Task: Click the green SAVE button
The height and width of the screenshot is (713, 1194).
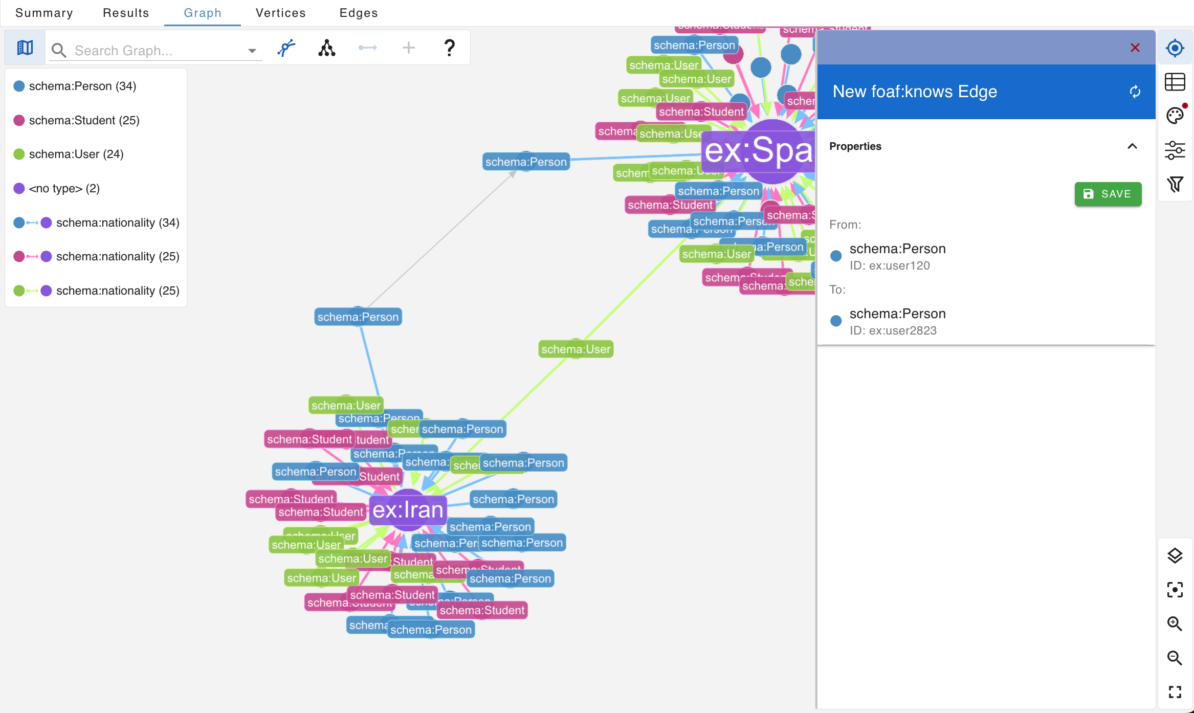Action: tap(1108, 194)
